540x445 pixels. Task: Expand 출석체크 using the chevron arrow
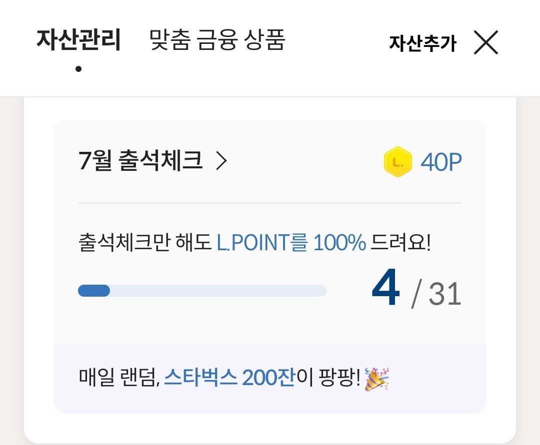221,161
